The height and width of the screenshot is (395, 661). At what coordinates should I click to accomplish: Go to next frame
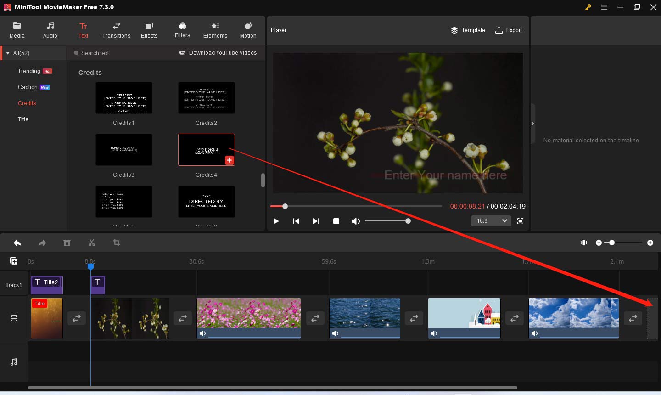[x=316, y=221]
